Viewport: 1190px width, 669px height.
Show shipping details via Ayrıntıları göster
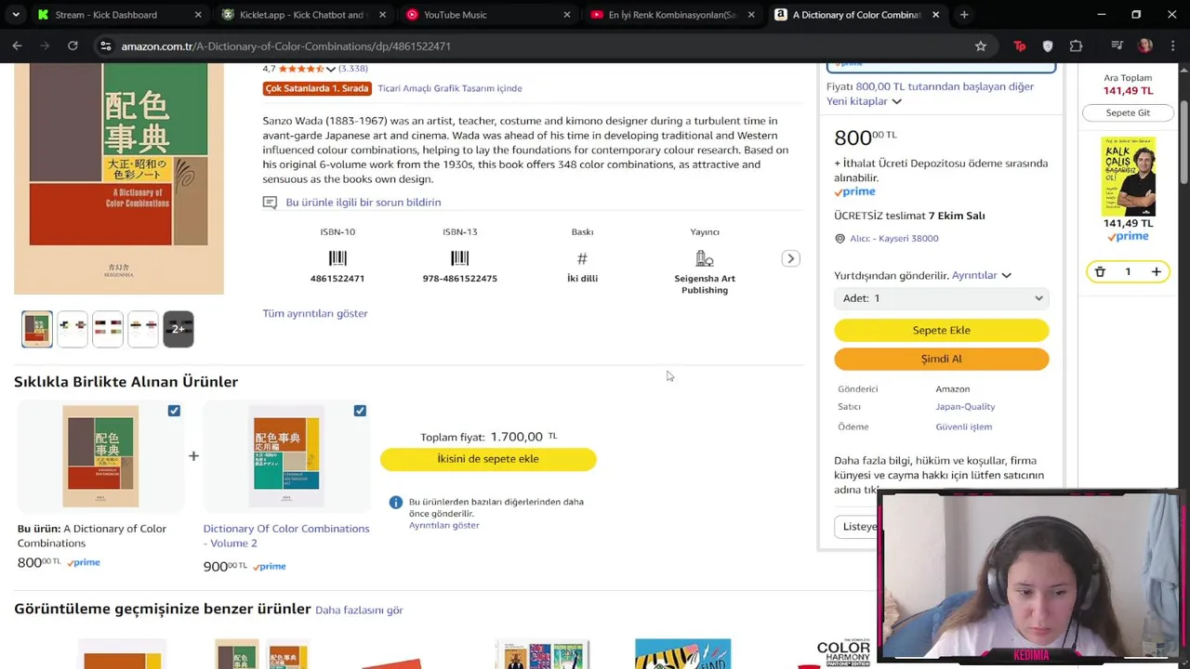(x=443, y=525)
